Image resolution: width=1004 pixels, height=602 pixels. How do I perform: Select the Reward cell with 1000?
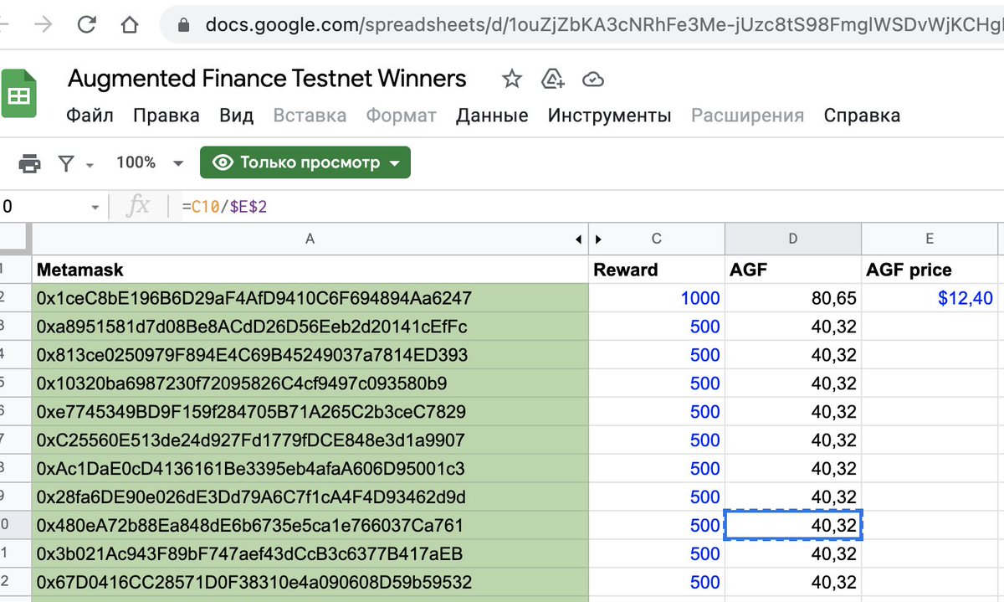click(657, 298)
